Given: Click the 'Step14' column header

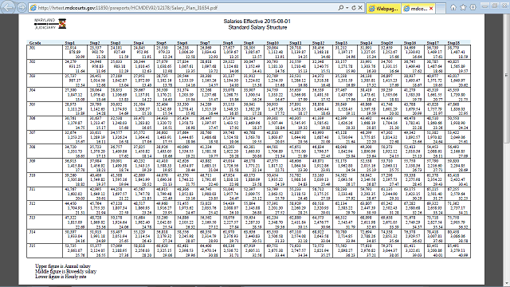Looking at the screenshot, I should pyautogui.click(x=367, y=42).
